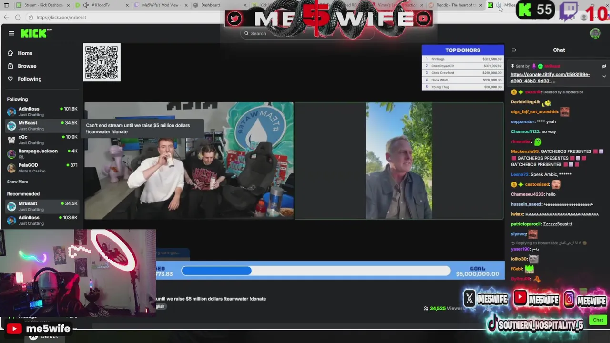Open Browse in Kick sidebar
The image size is (610, 343).
tap(27, 66)
